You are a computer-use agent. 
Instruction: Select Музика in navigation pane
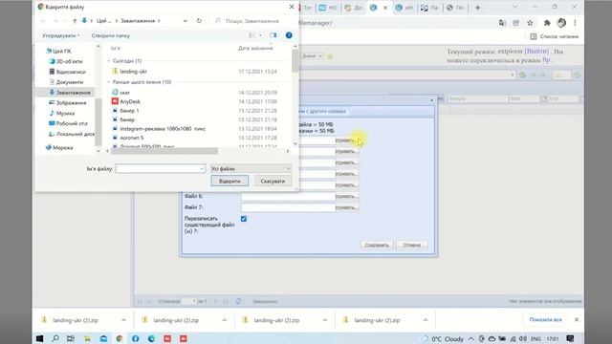tap(61, 113)
